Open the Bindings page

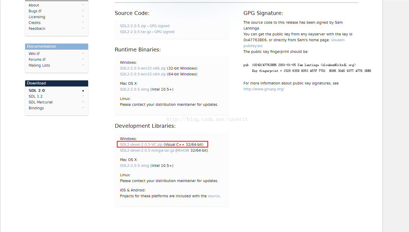(36, 108)
